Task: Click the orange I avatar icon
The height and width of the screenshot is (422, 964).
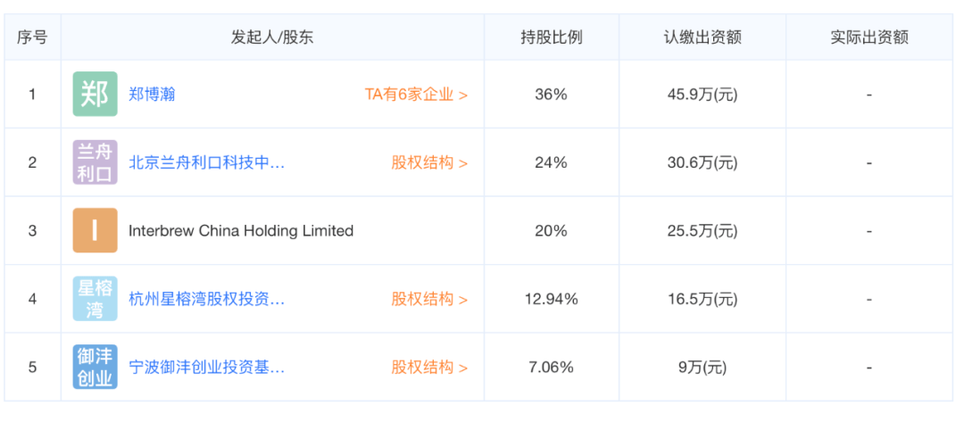Action: click(95, 230)
